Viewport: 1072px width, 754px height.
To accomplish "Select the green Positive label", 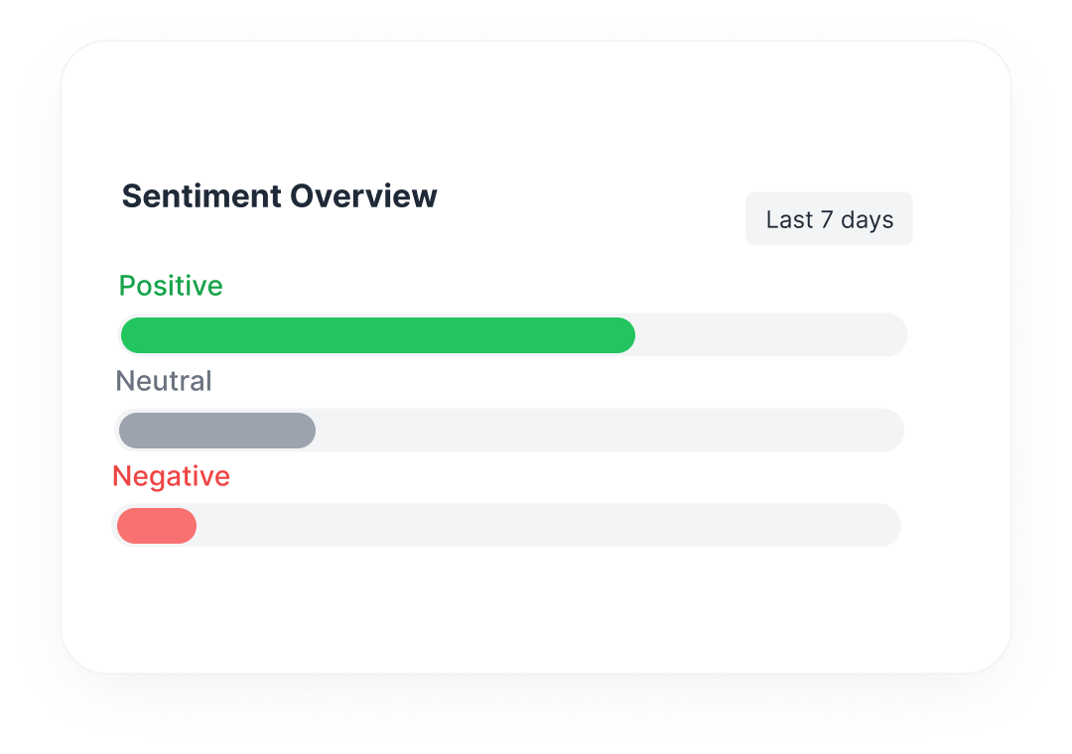I will (171, 286).
